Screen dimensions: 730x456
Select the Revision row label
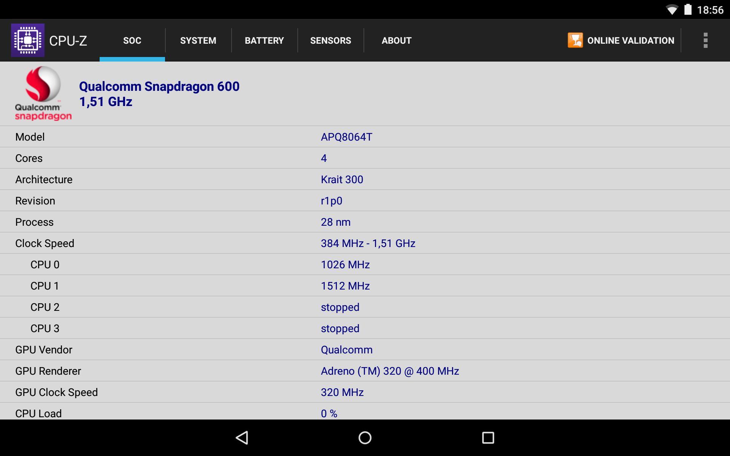35,201
